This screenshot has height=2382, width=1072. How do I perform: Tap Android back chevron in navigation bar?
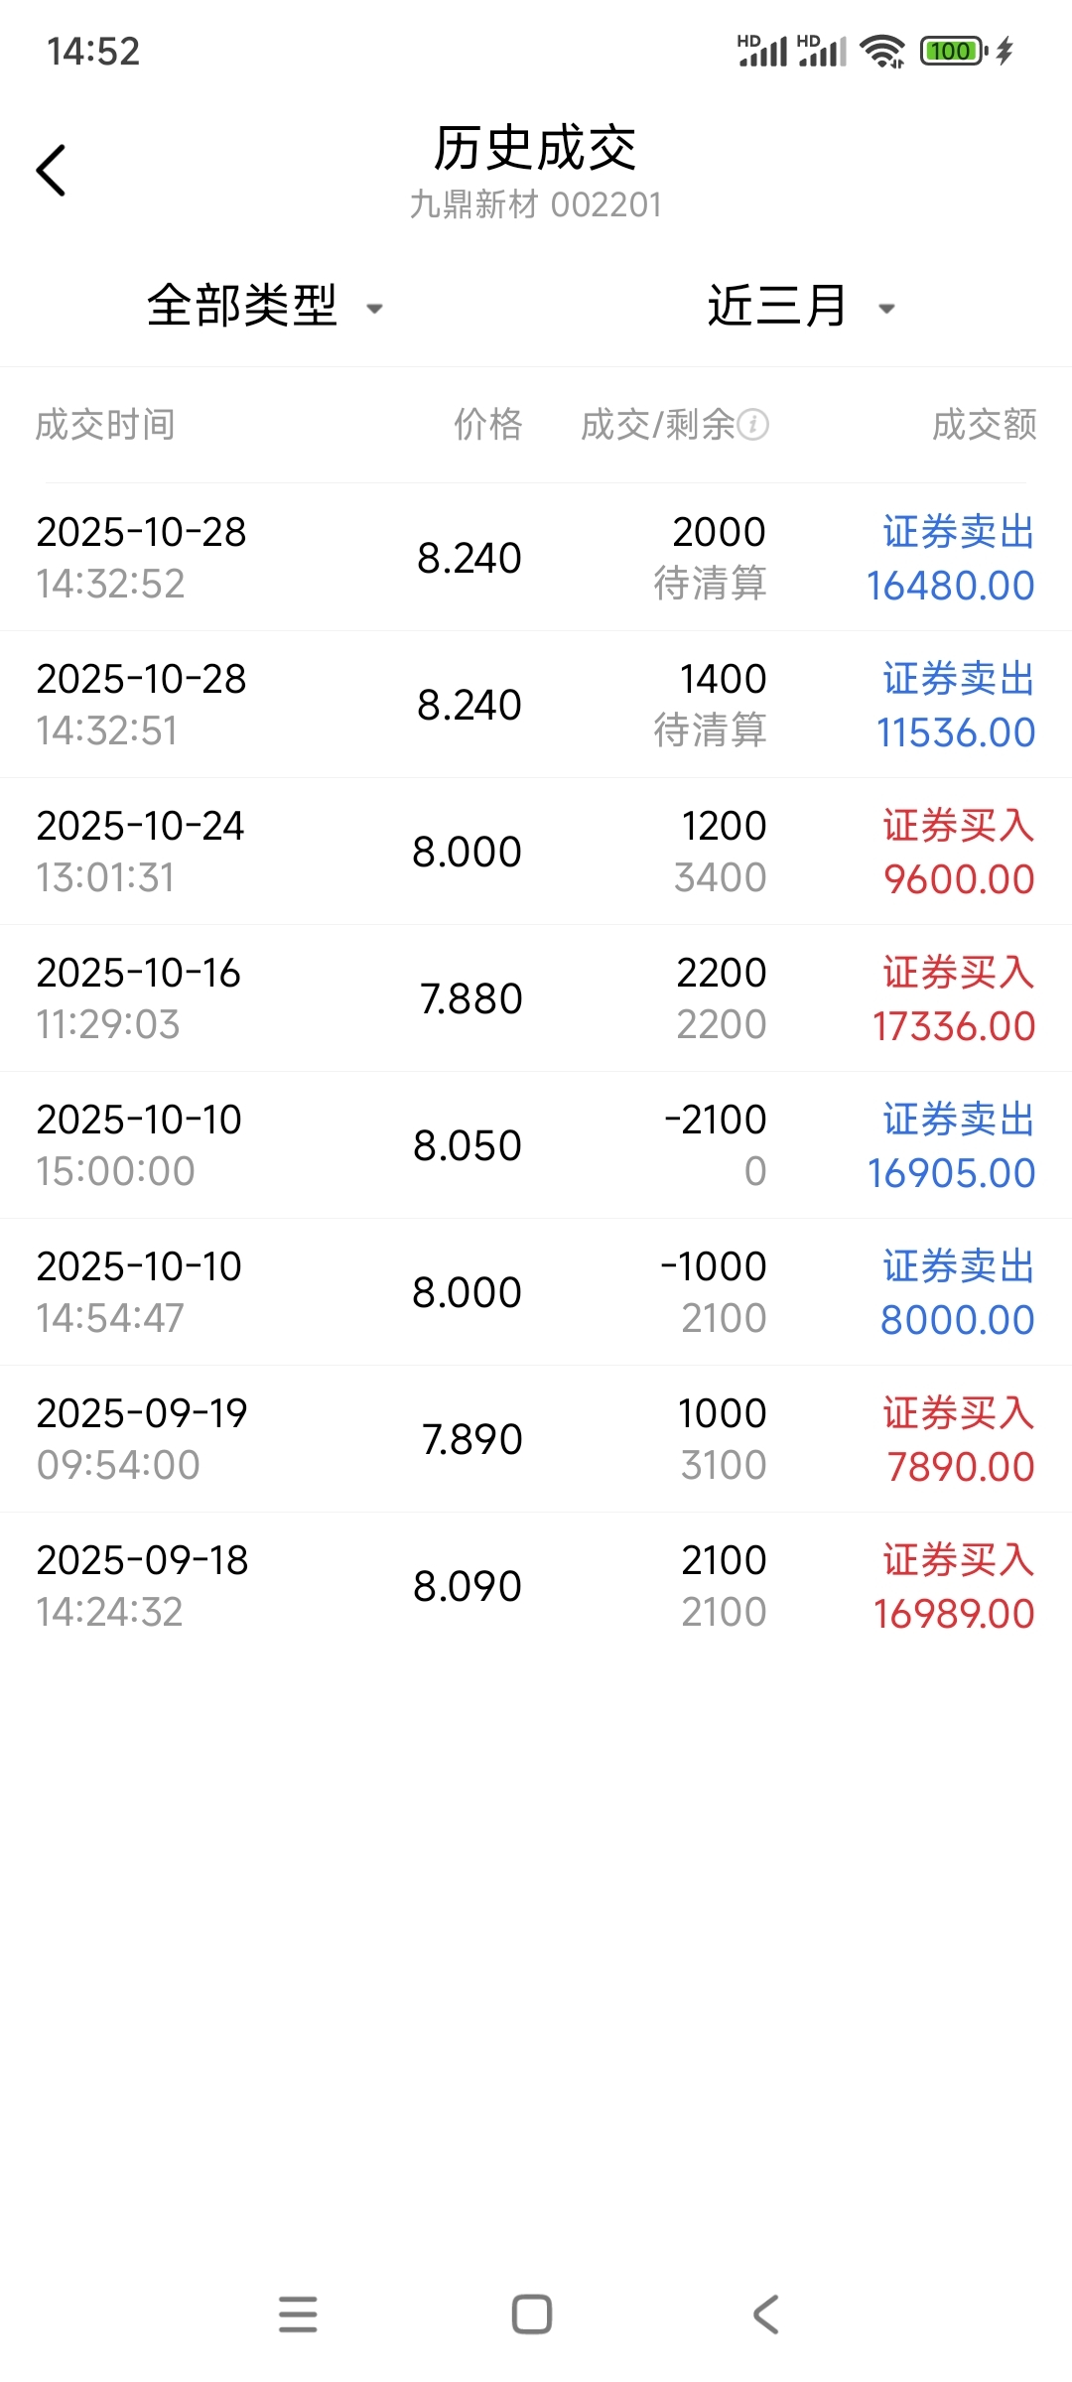pyautogui.click(x=766, y=2315)
